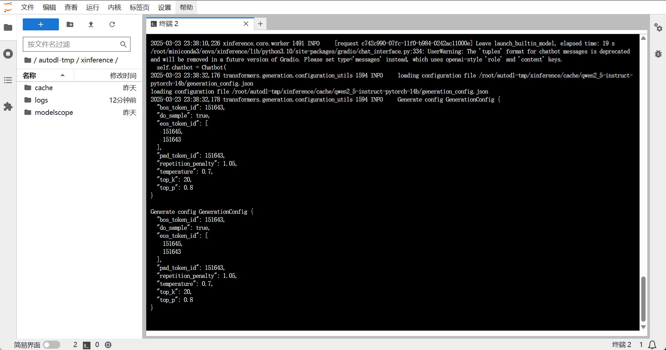
Task: Add a new tab with the plus button
Action: pyautogui.click(x=260, y=24)
